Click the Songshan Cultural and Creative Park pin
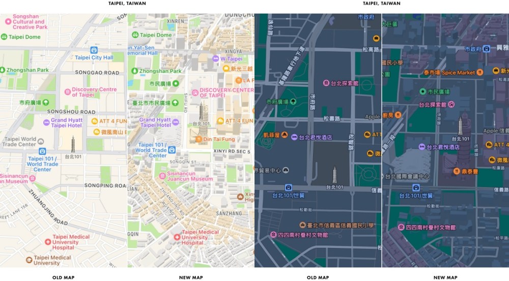 [x=8, y=21]
